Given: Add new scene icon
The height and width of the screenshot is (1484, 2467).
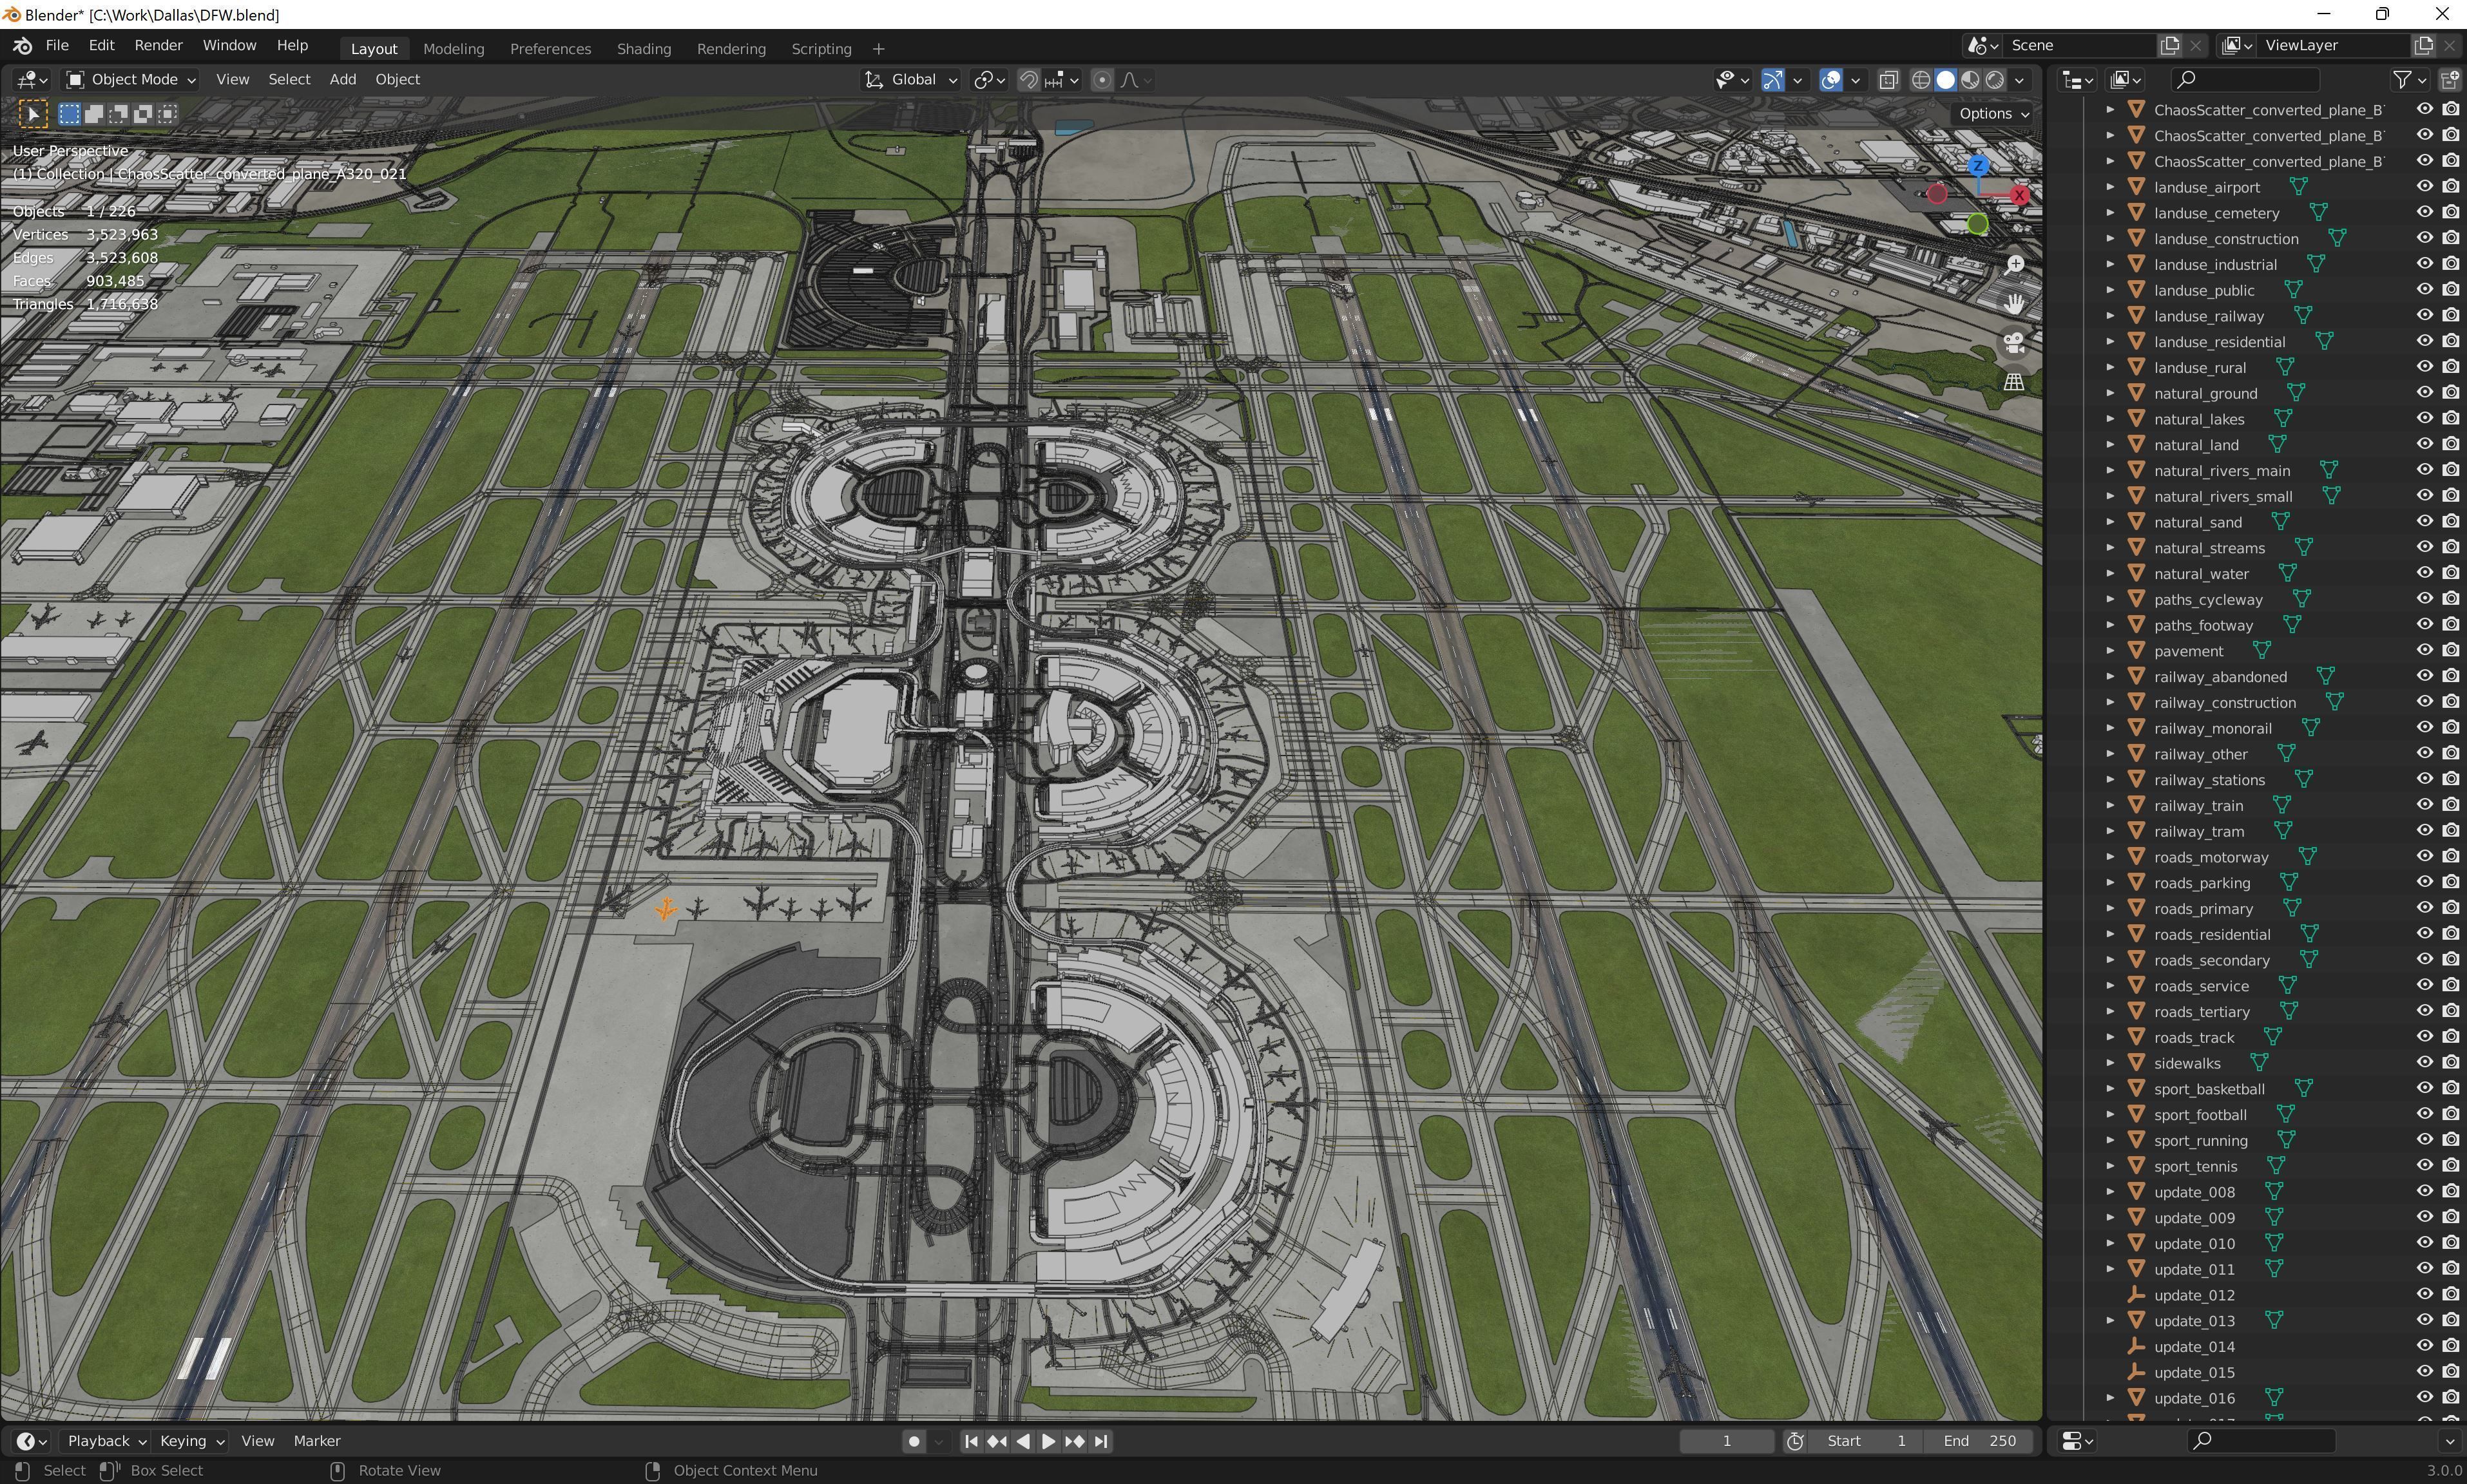Looking at the screenshot, I should [x=2170, y=46].
